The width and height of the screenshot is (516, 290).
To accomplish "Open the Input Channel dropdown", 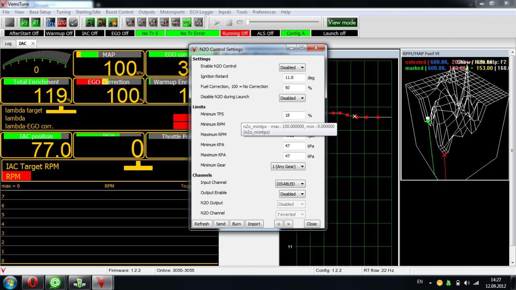I will (290, 184).
